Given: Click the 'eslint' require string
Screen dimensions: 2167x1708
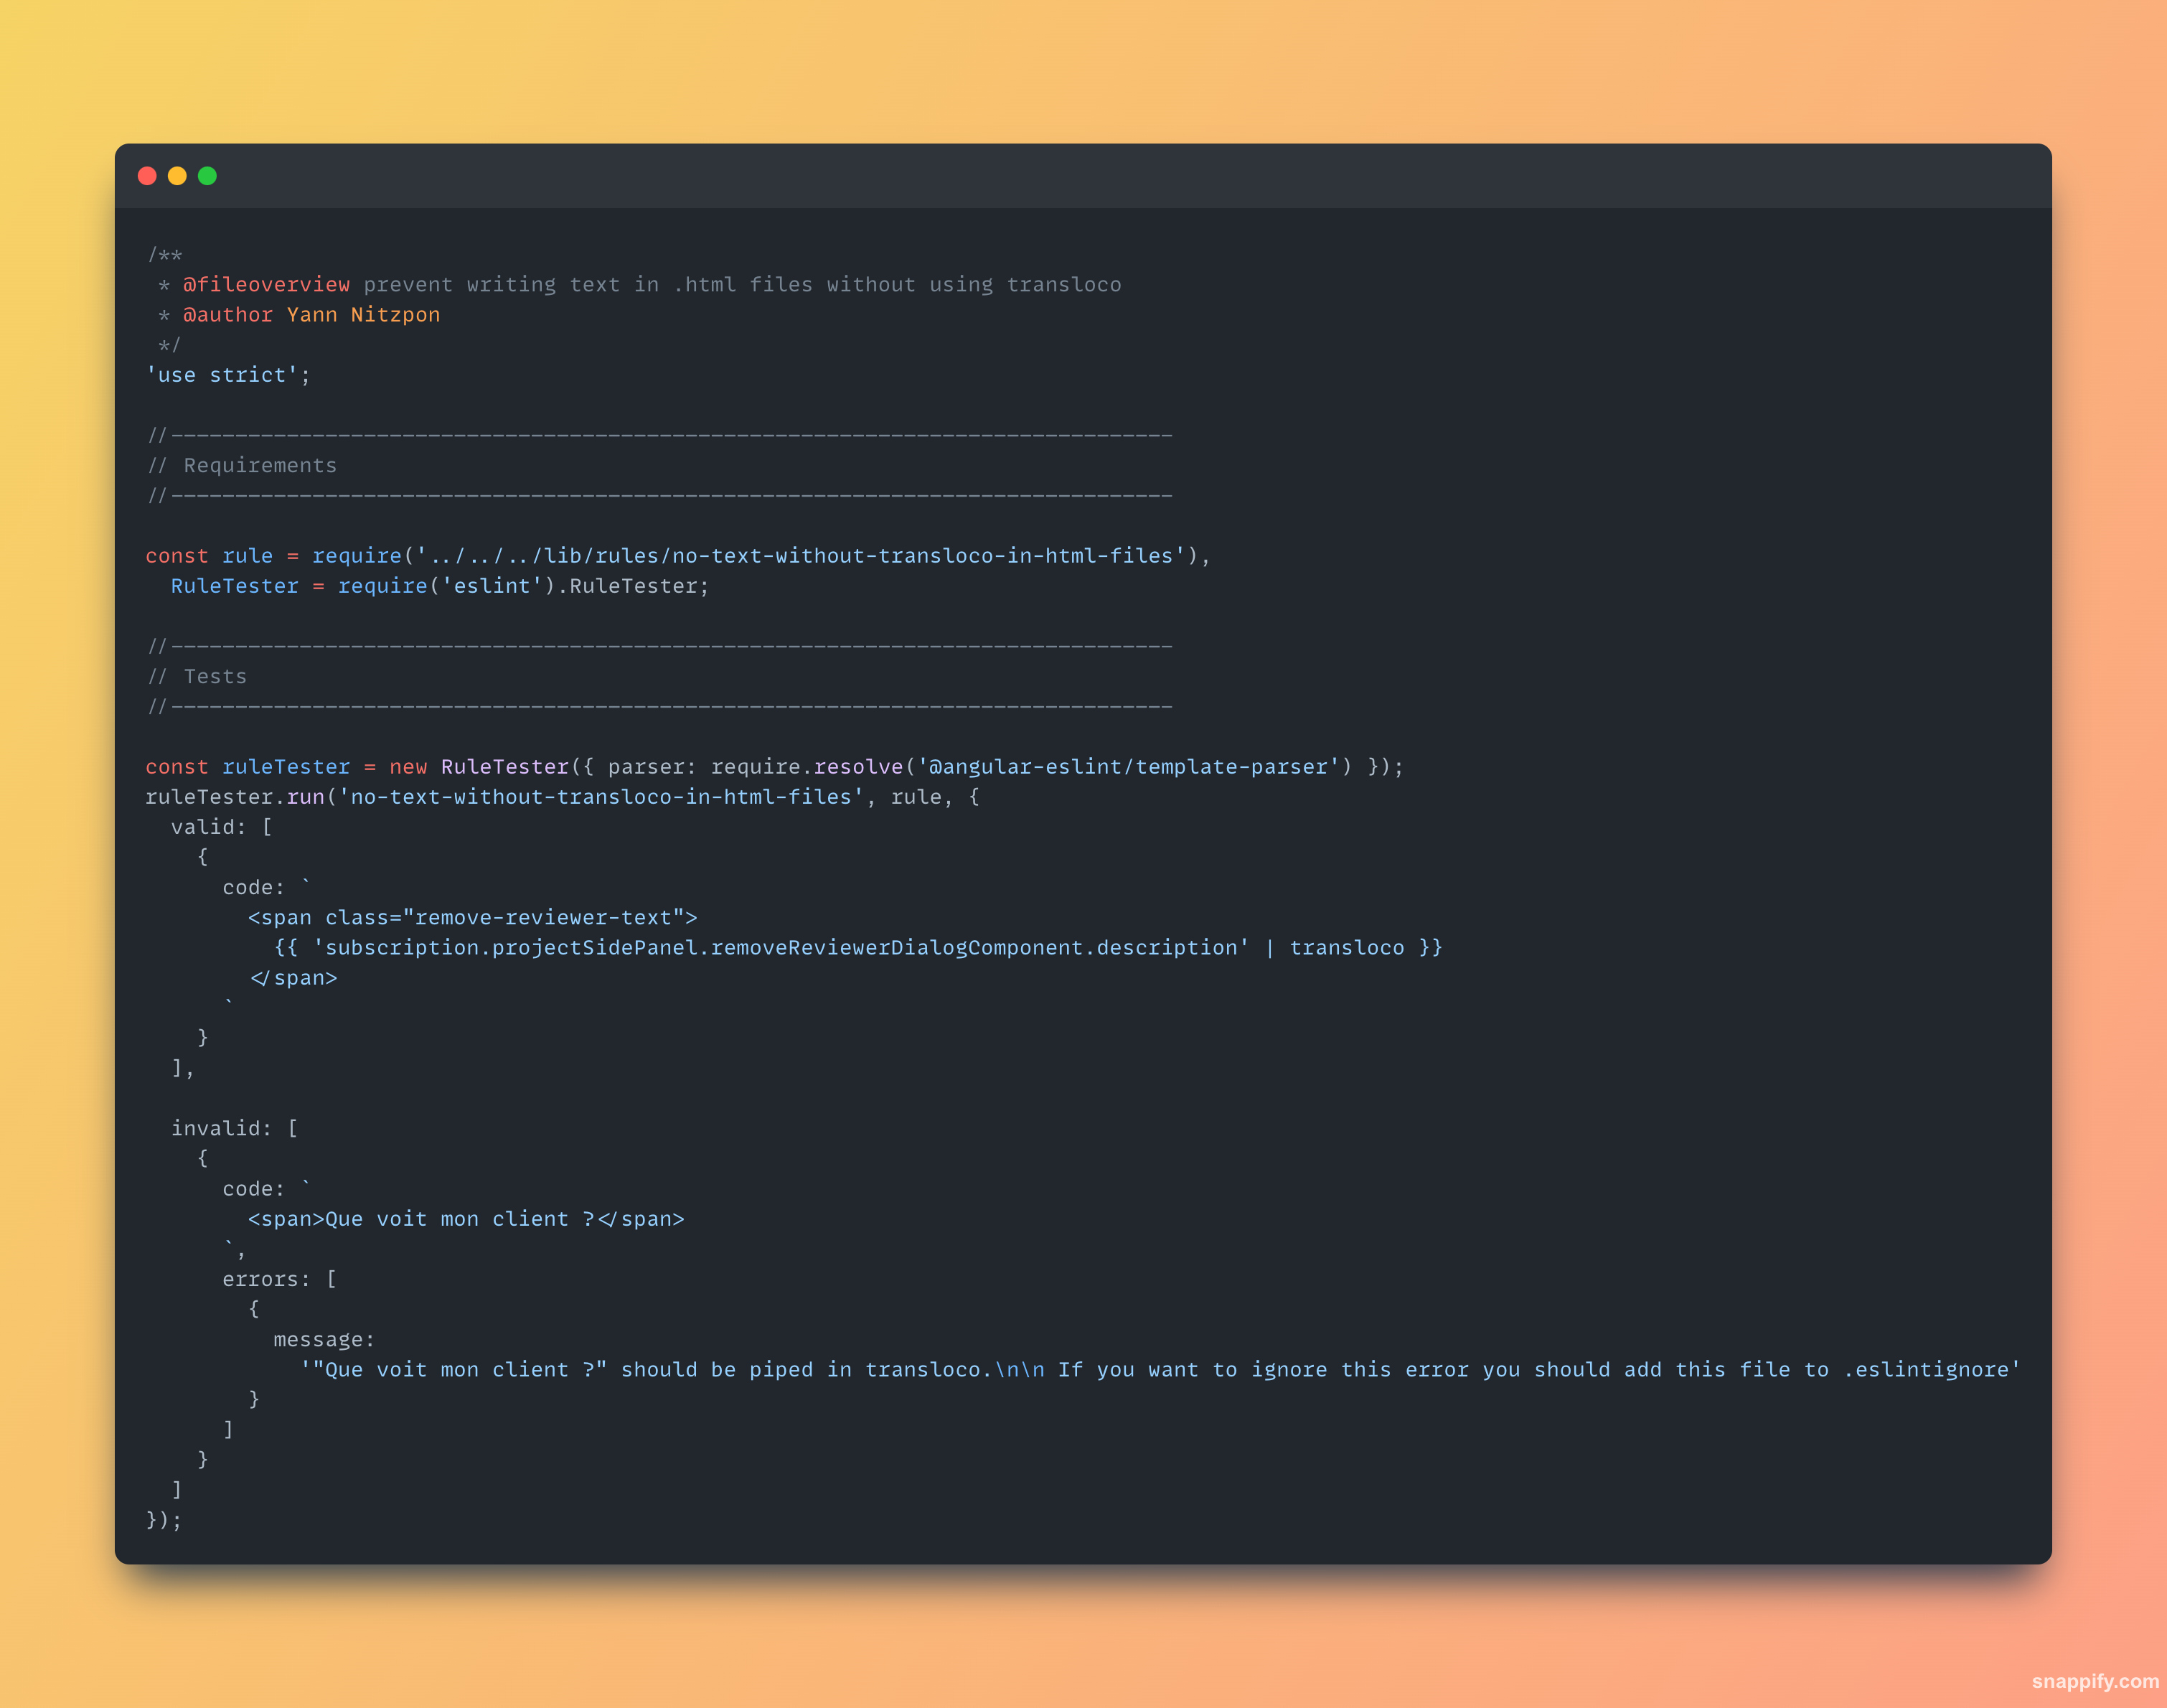Looking at the screenshot, I should point(492,586).
